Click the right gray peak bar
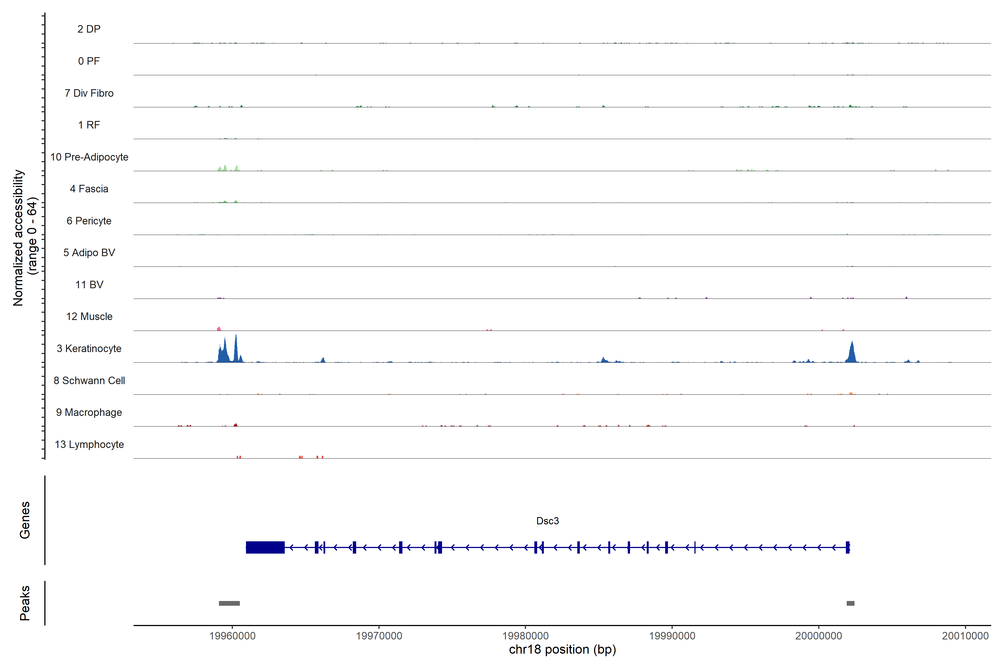The image size is (1004, 669). (x=850, y=603)
